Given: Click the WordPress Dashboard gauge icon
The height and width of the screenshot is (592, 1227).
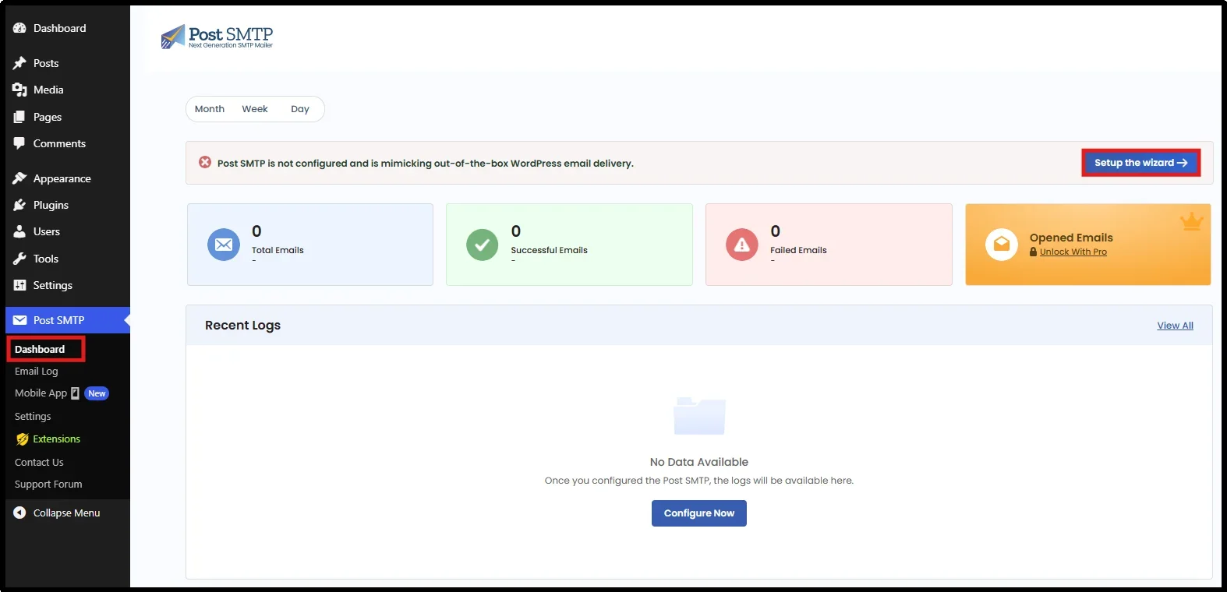Looking at the screenshot, I should pyautogui.click(x=19, y=28).
